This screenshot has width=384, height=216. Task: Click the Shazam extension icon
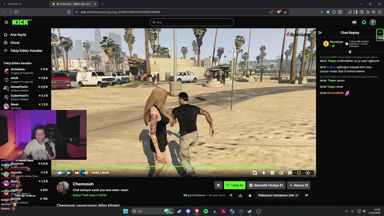[328, 12]
